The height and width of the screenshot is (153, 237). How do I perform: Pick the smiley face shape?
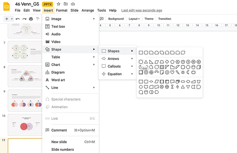point(167,72)
